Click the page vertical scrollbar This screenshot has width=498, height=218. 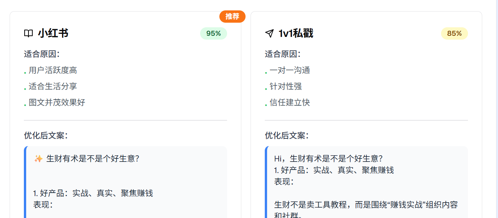coord(496,109)
